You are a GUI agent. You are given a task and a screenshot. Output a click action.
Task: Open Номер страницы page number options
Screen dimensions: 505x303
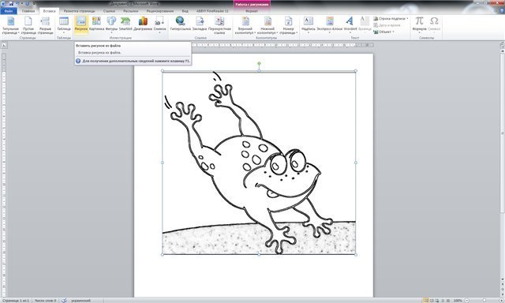pos(288,25)
